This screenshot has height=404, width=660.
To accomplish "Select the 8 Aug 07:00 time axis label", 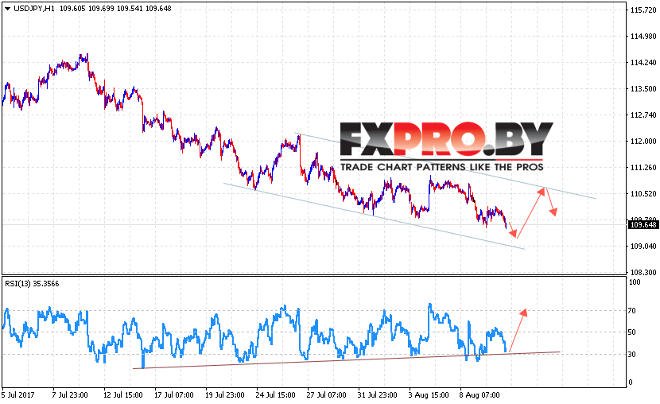I will pos(479,395).
